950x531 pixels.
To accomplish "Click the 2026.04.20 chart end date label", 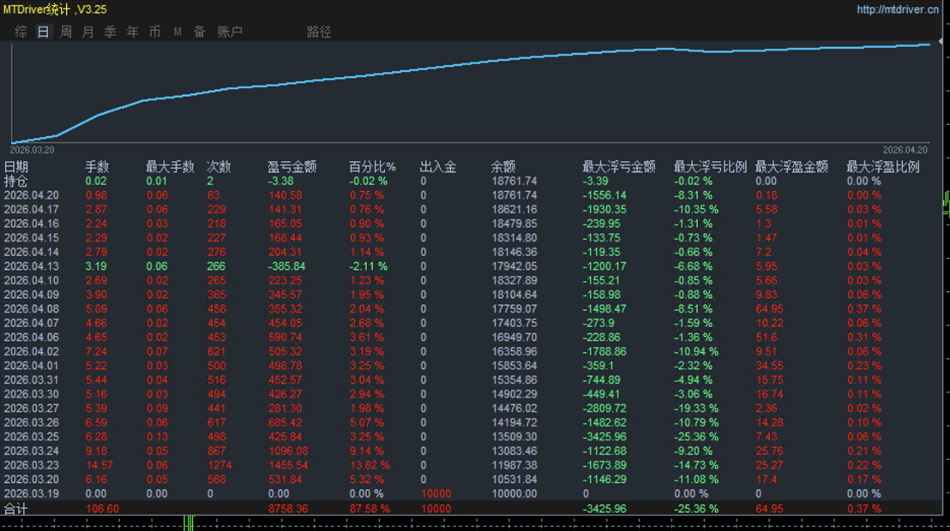I will [905, 150].
